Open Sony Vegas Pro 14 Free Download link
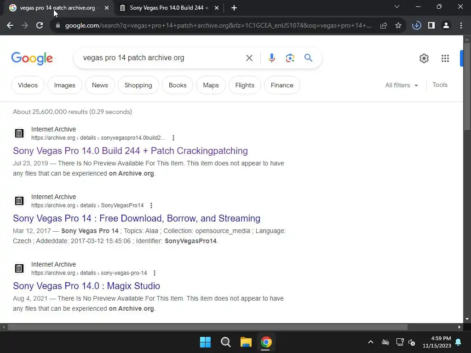Screen dimensions: 471x353 [x=137, y=218]
